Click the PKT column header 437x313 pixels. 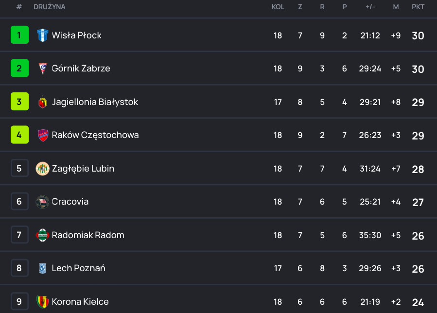click(418, 7)
